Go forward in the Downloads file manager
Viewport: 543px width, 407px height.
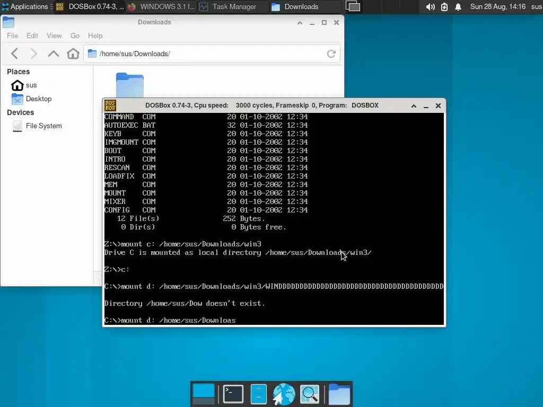pos(33,54)
